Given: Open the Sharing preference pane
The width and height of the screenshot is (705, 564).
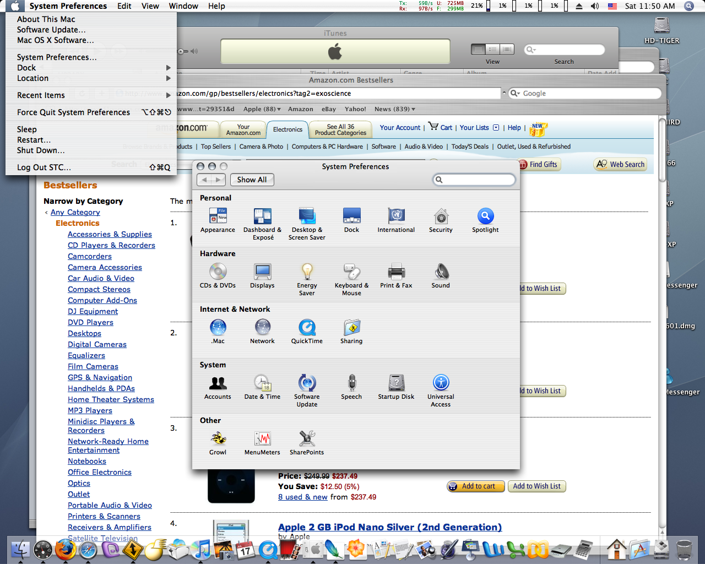Looking at the screenshot, I should coord(351,332).
